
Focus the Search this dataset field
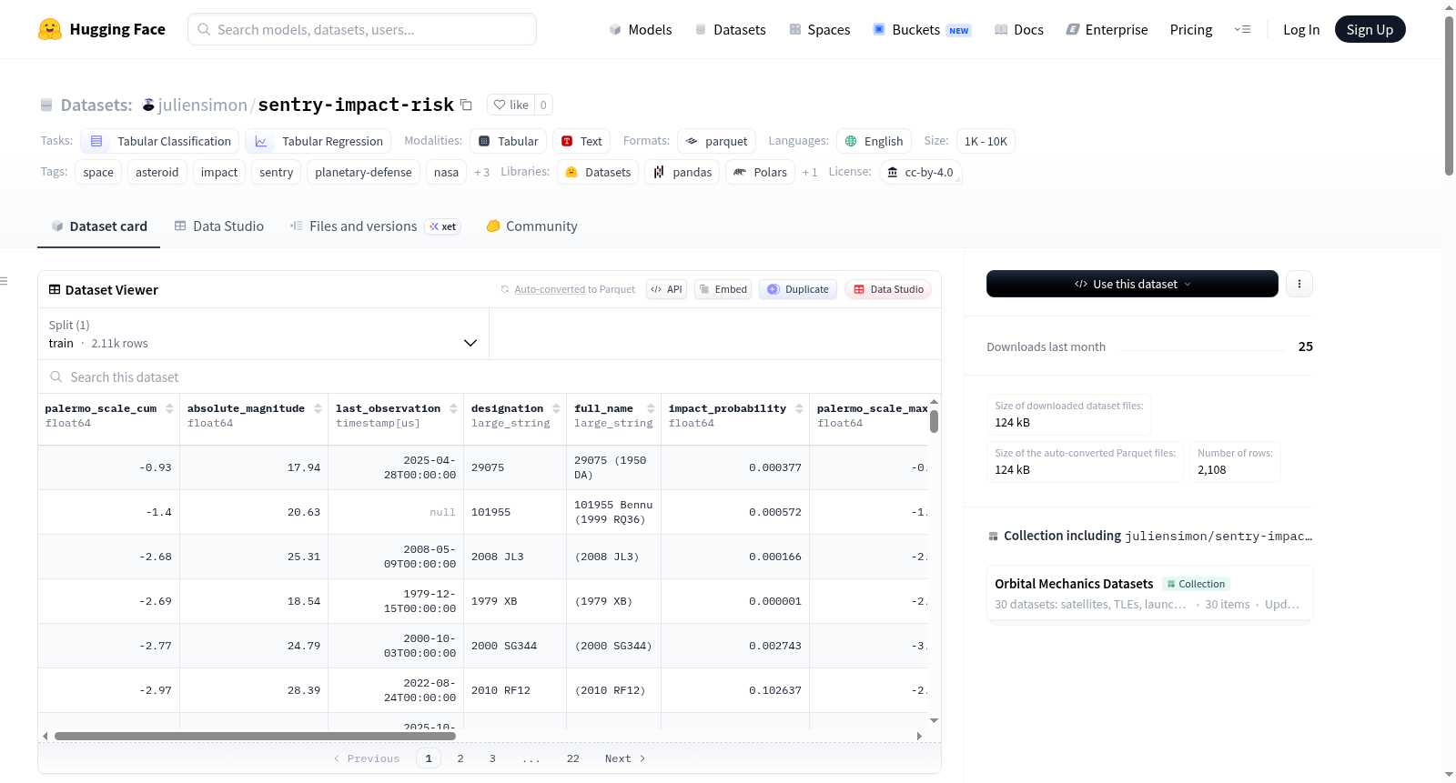(x=490, y=377)
